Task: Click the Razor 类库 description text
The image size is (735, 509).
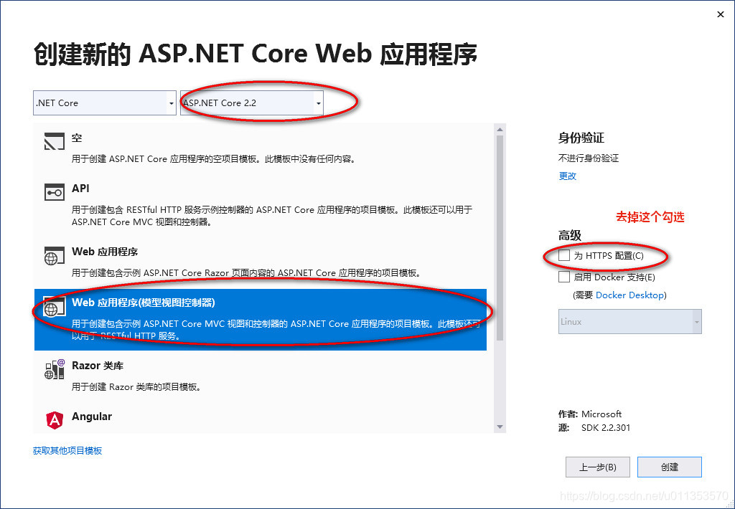Action: pos(136,387)
